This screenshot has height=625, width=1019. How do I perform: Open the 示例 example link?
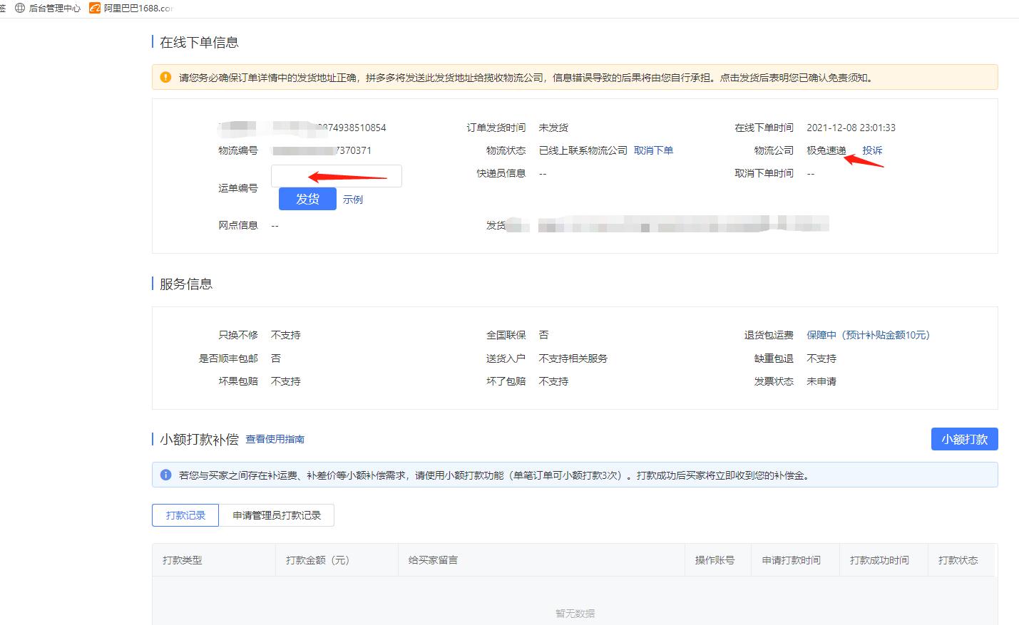353,199
